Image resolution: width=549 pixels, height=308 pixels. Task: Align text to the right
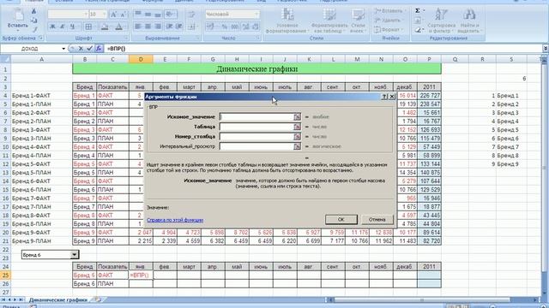(158, 27)
